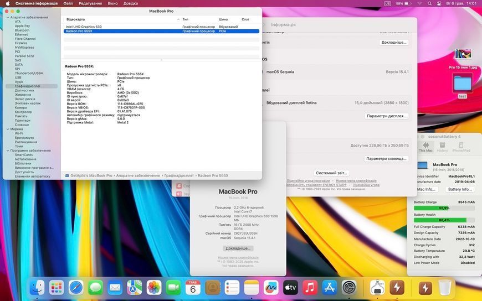The width and height of the screenshot is (482, 301).
Task: Click Докладніше button in About This Mac window
Action: tap(238, 248)
